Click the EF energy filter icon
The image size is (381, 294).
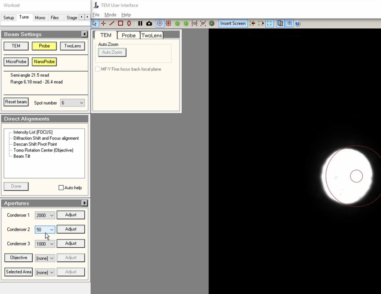[x=203, y=23]
